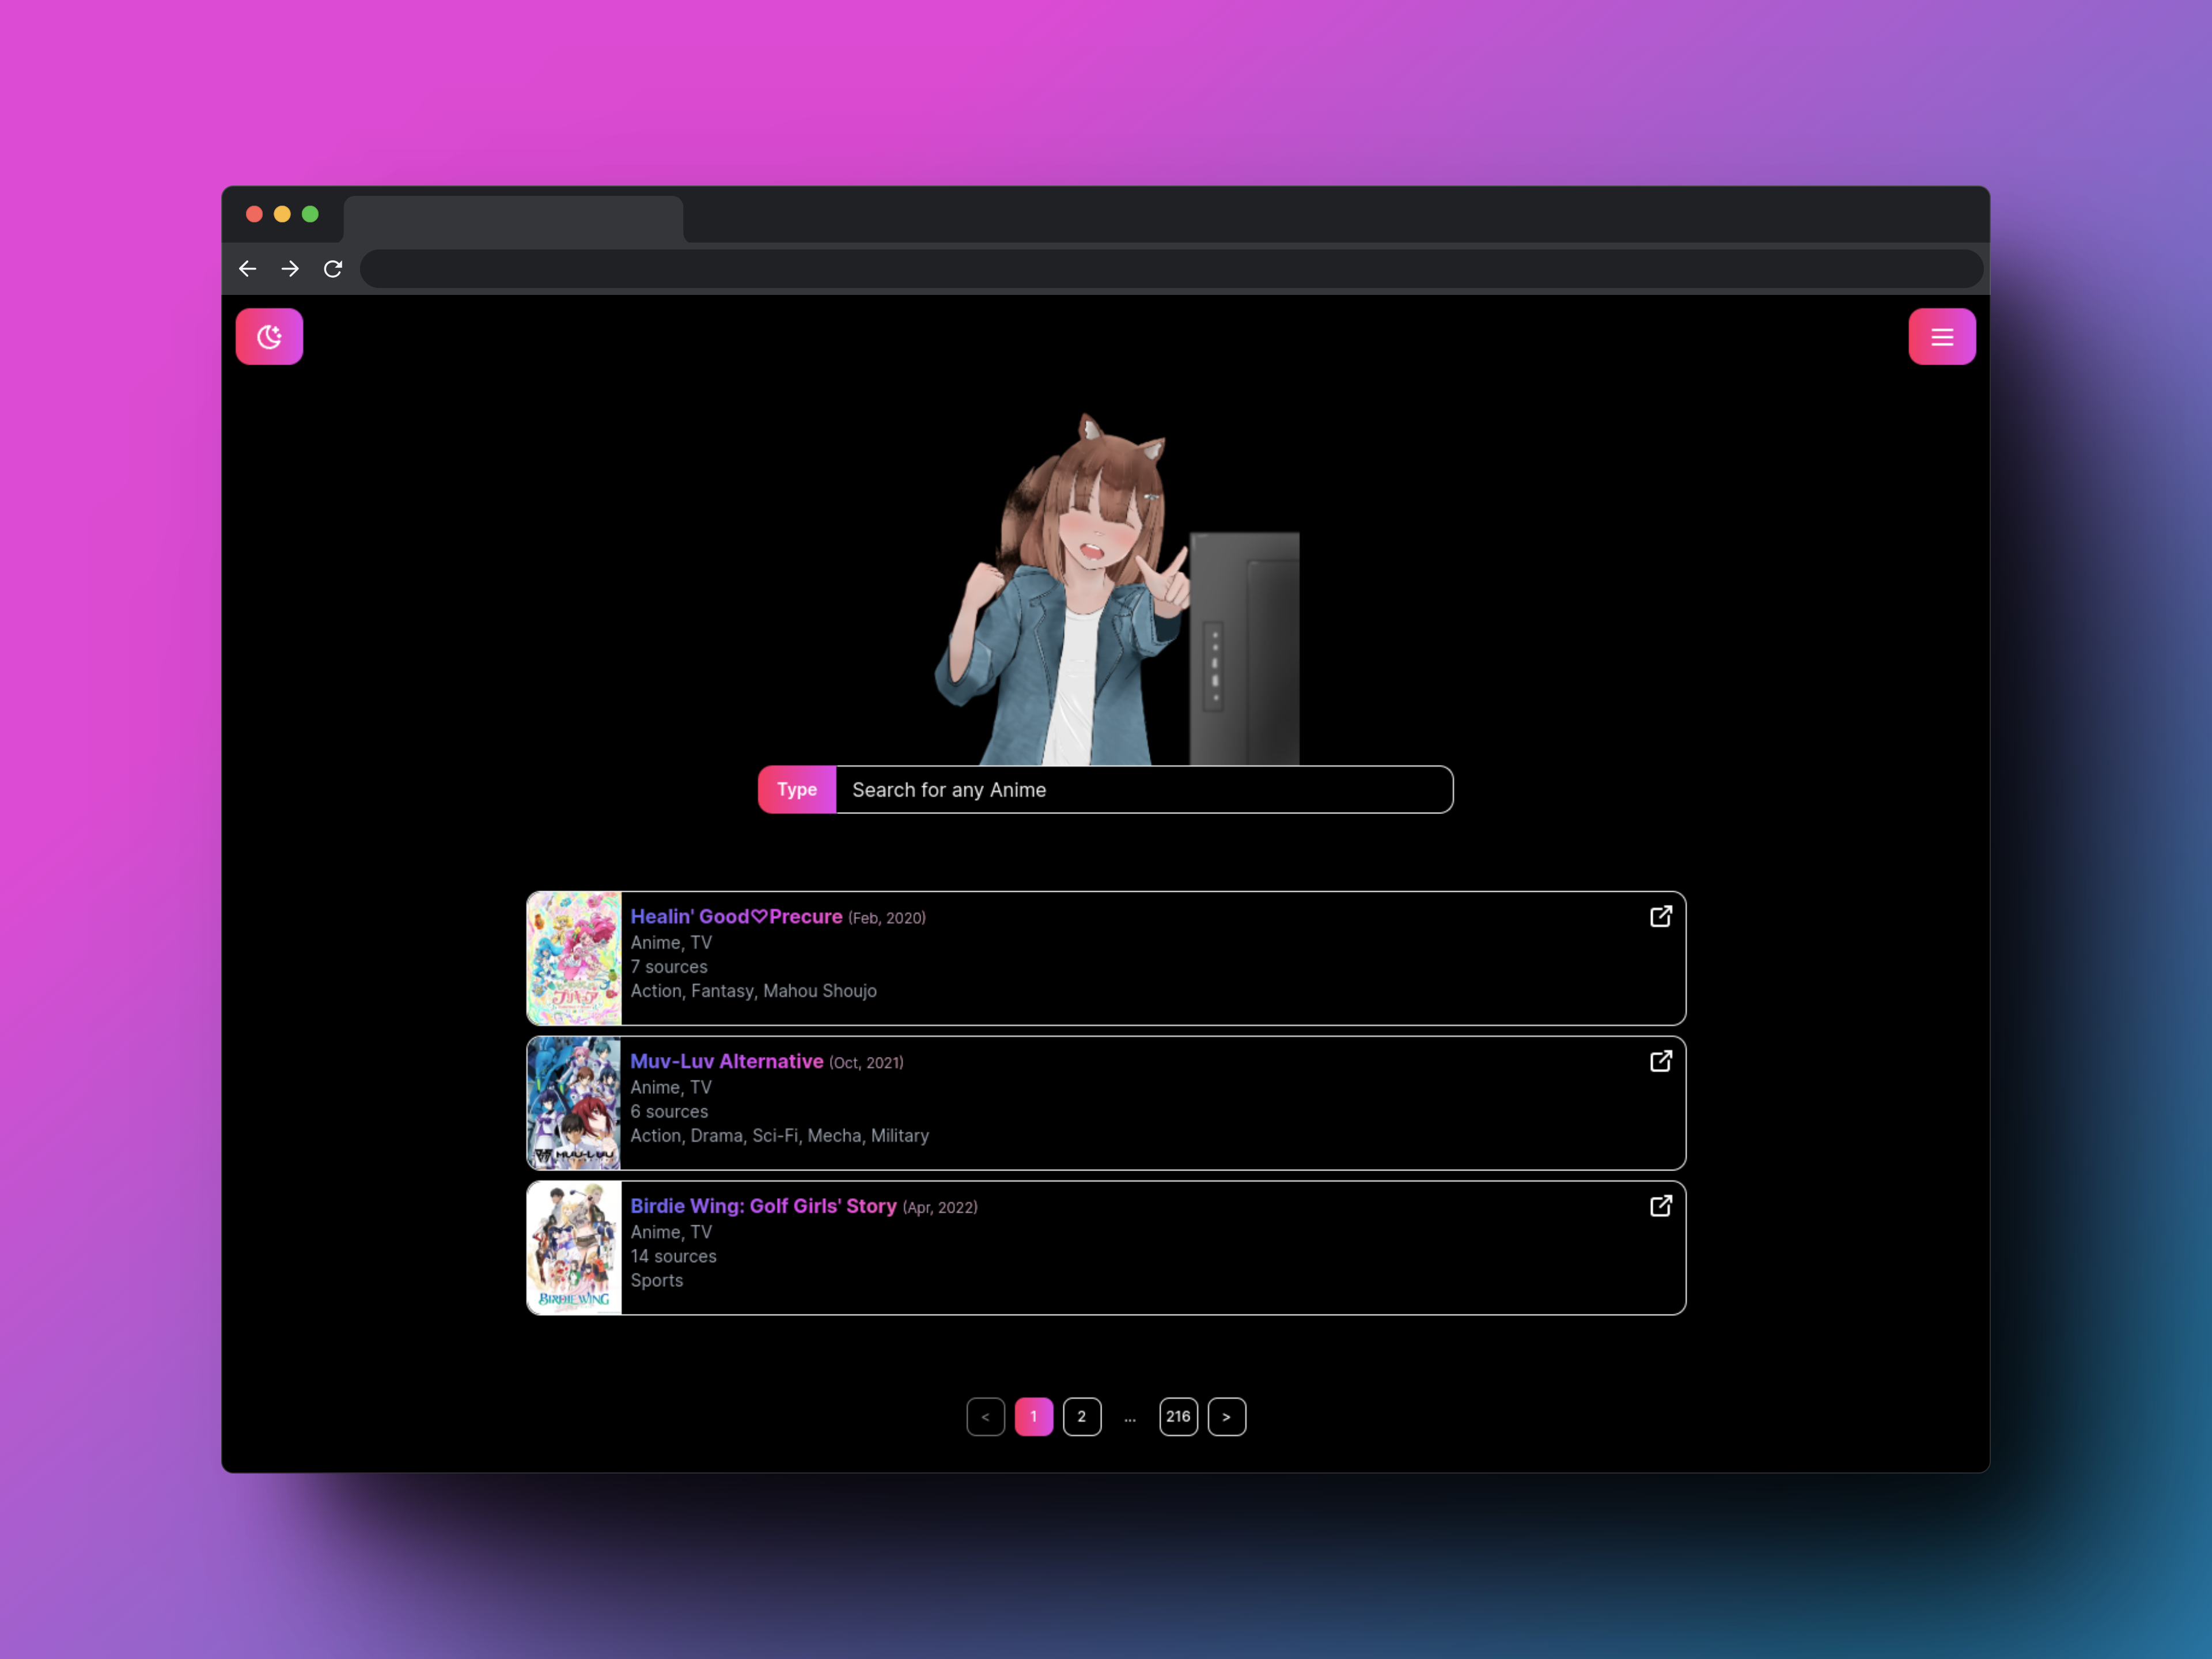Open external link for Healin' Good Precure

pos(1660,917)
